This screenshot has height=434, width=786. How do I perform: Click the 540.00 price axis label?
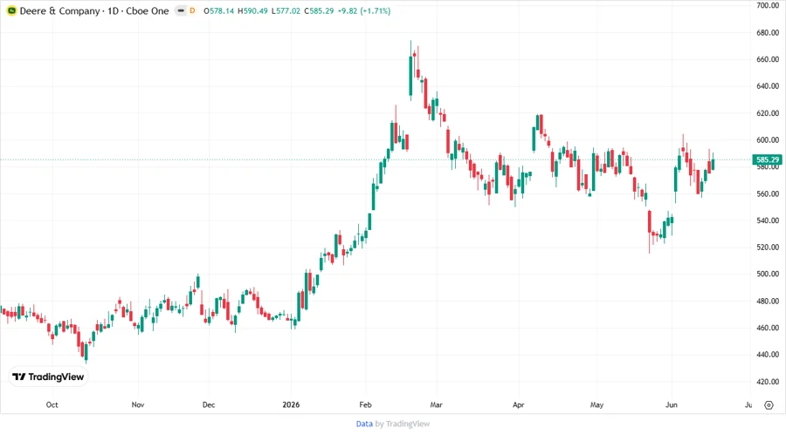click(x=768, y=220)
